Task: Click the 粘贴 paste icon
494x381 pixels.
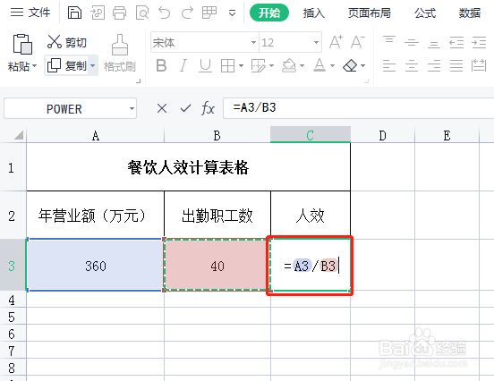Action: pos(22,44)
